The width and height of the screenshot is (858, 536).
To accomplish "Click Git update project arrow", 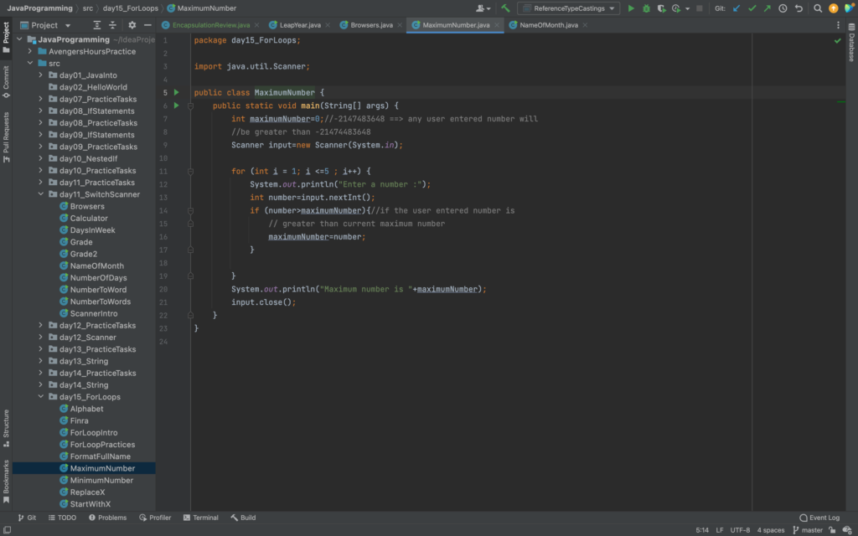I will 737,8.
